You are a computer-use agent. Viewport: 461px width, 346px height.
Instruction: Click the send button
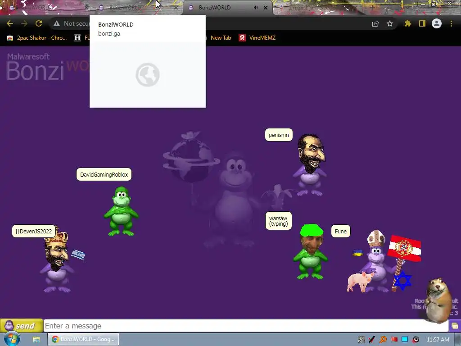22,326
